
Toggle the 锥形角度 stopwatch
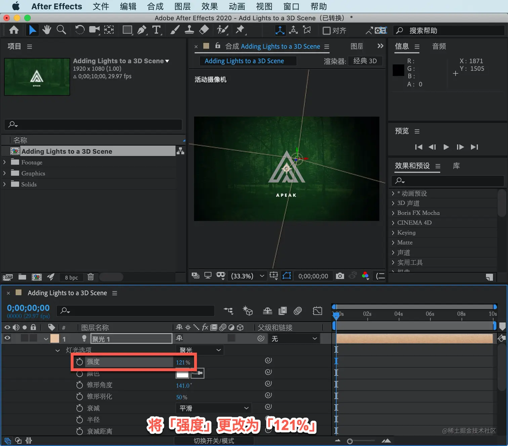pos(79,385)
